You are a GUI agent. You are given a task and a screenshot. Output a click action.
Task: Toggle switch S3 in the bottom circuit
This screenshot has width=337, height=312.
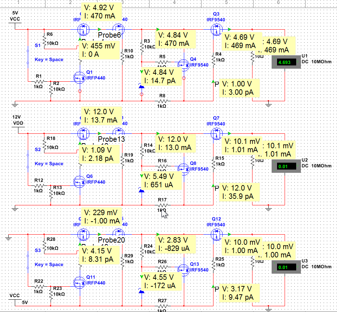[x=28, y=262]
